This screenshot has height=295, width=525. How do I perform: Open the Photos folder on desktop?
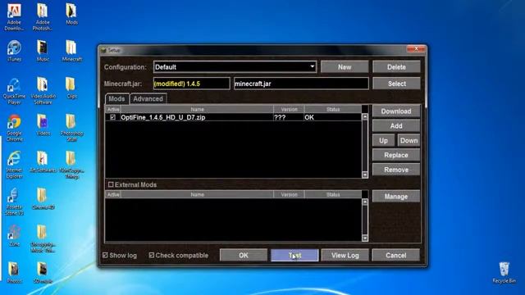[14, 273]
